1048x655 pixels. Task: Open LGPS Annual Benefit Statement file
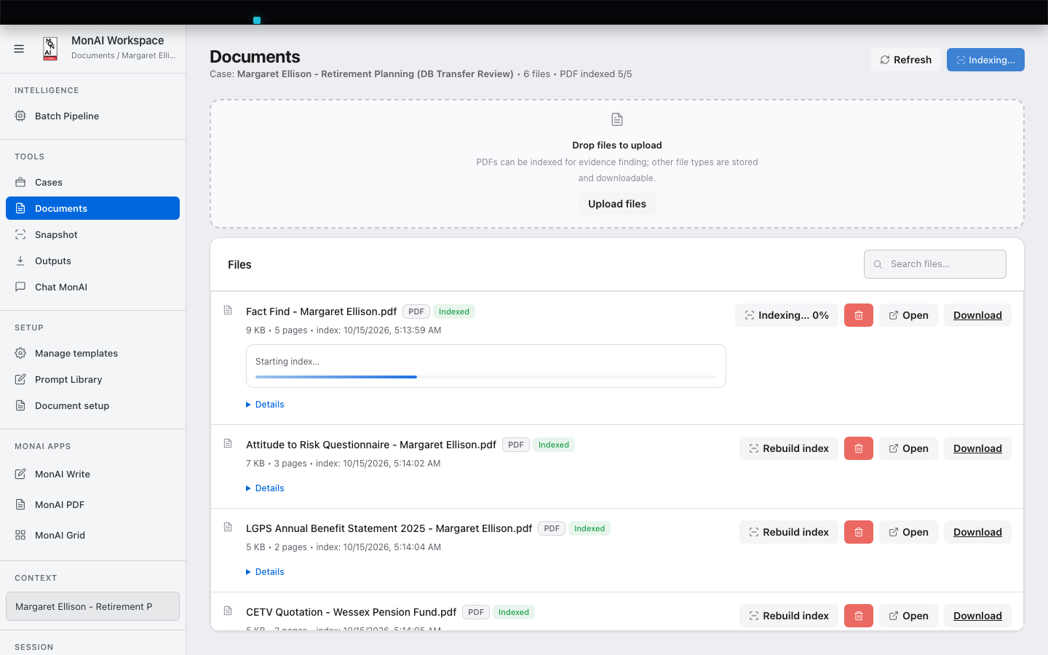(908, 532)
